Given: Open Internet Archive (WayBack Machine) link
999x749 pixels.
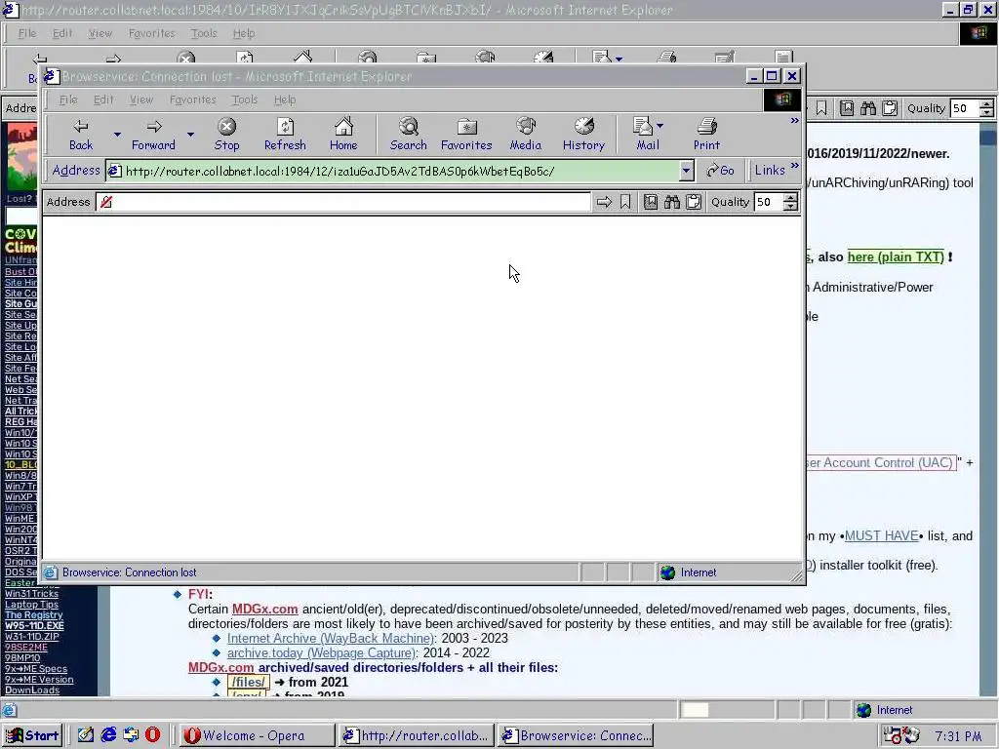Looking at the screenshot, I should [x=331, y=638].
